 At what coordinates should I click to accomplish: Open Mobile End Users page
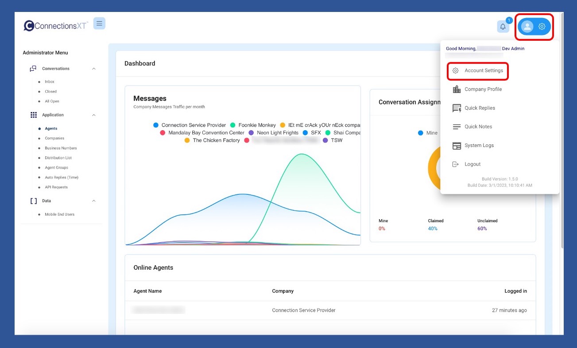pyautogui.click(x=59, y=215)
